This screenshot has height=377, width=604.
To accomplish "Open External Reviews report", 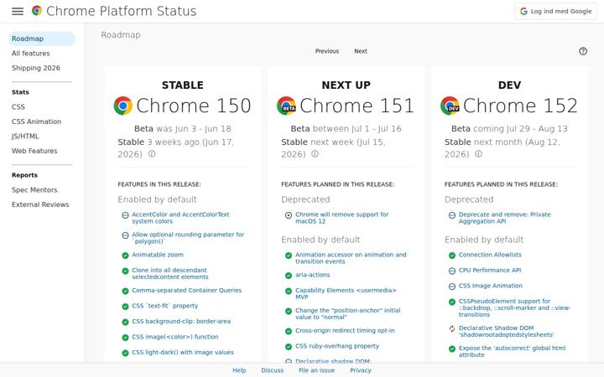I will [40, 204].
